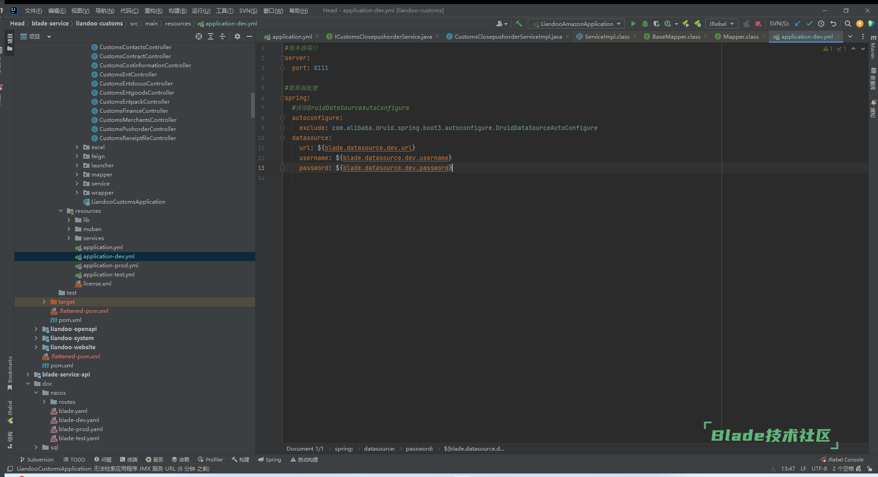The height and width of the screenshot is (477, 878).
Task: Switch to application.yml tab
Action: coord(292,36)
